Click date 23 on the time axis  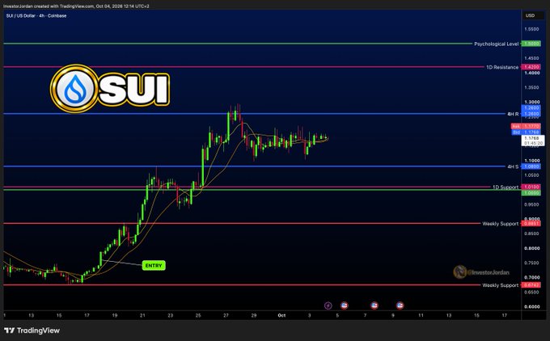tap(170, 315)
